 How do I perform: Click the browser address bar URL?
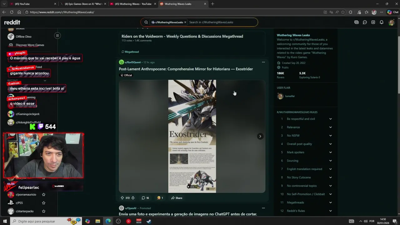(x=62, y=12)
